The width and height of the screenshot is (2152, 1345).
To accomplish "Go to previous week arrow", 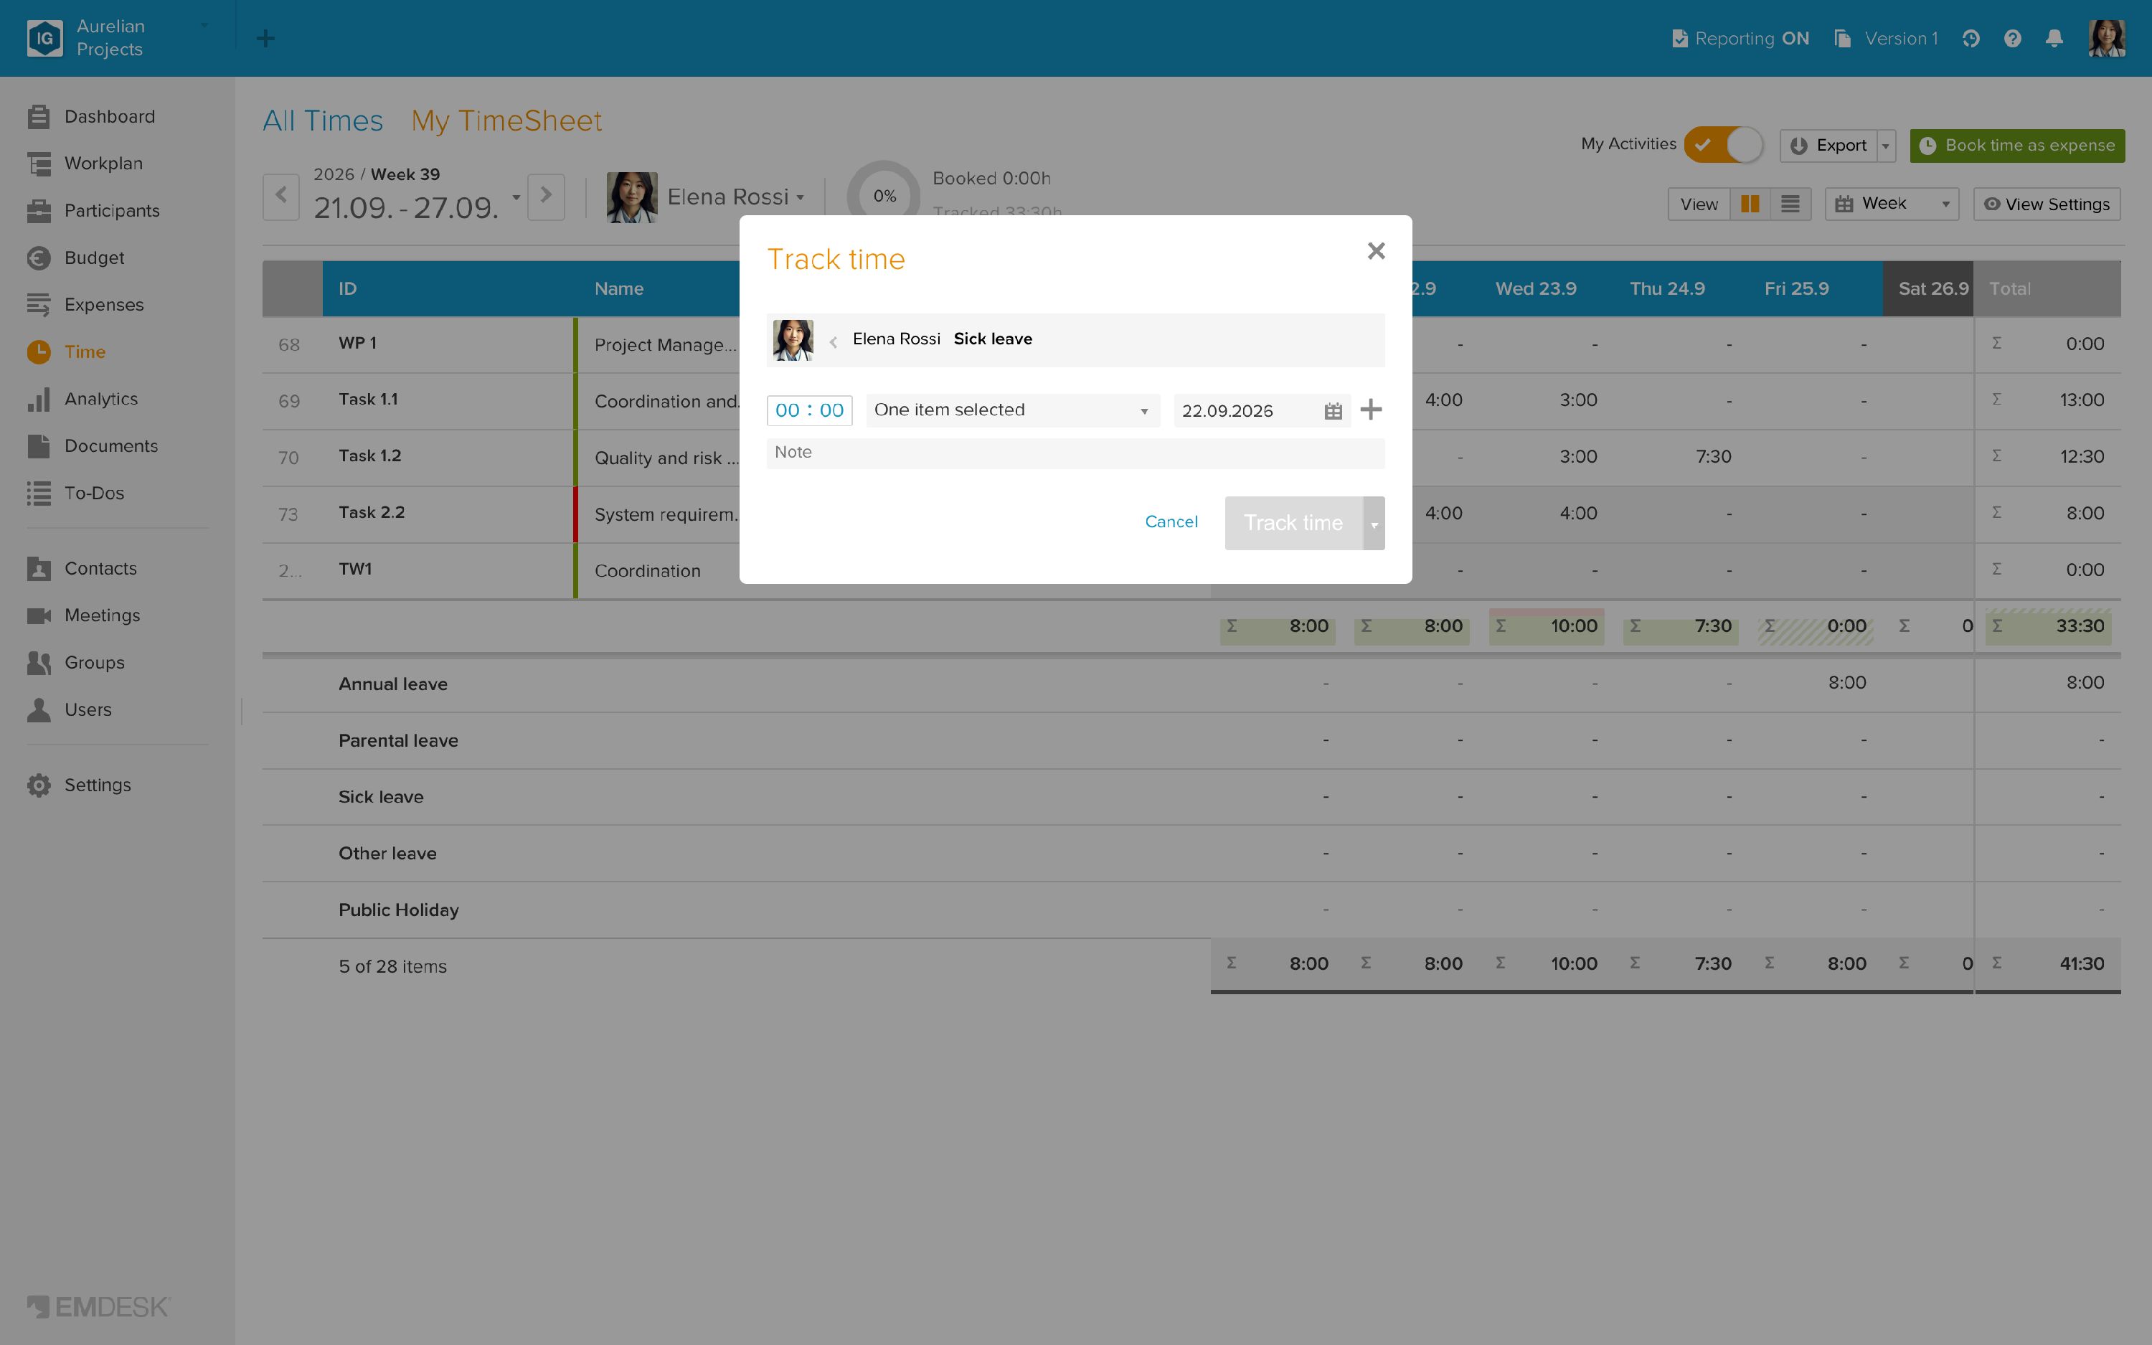I will pyautogui.click(x=281, y=197).
